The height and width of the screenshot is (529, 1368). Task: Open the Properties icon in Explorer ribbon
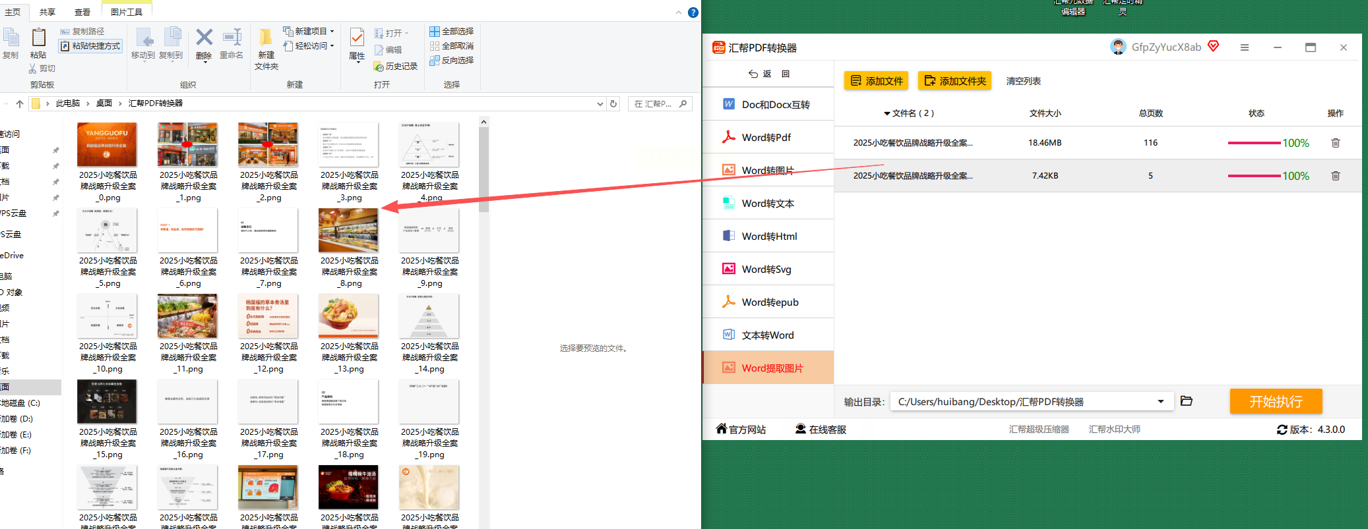(357, 44)
